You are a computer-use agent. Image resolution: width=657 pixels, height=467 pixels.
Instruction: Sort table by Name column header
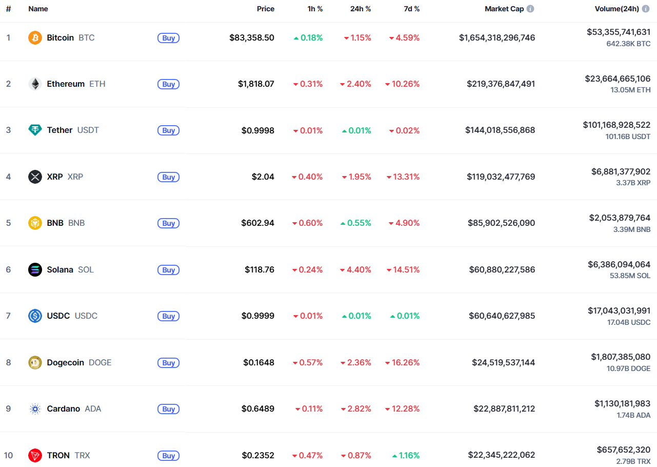[x=38, y=9]
